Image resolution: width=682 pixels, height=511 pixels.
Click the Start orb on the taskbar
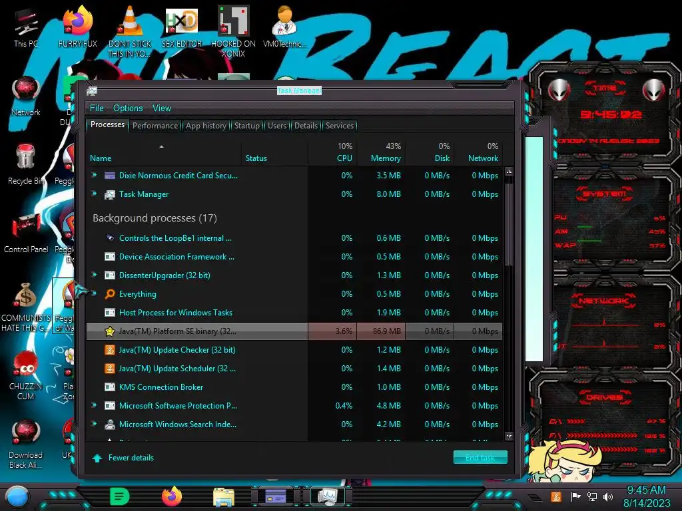coord(18,496)
